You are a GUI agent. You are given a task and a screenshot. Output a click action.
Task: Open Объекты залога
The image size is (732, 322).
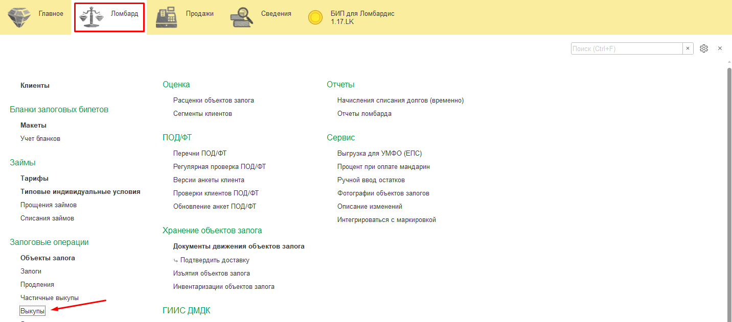[x=48, y=258]
